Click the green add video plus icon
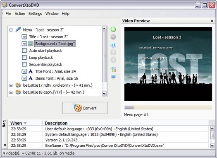The width and height of the screenshot is (217, 158). 113,29
